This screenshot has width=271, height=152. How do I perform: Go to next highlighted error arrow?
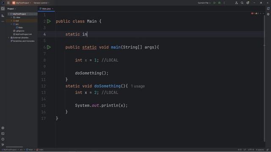point(263,14)
